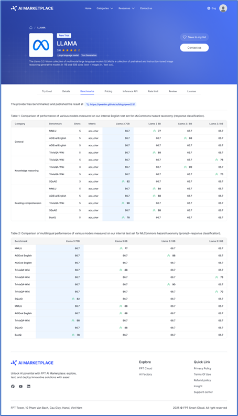The image size is (238, 416).
Task: Click BoolQ row in Table 2
Action: pyautogui.click(x=118, y=335)
